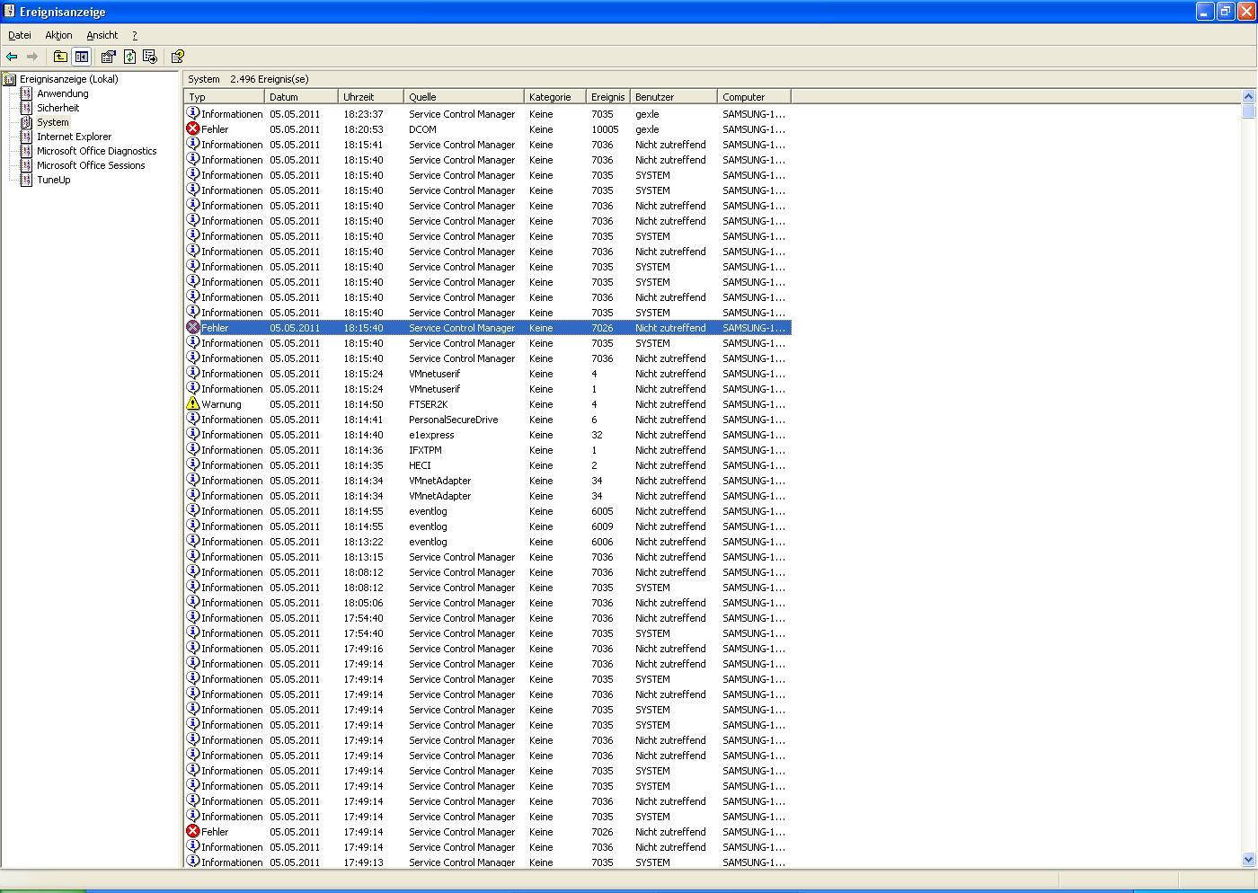
Task: Click the back arrow toolbar icon
Action: (12, 57)
